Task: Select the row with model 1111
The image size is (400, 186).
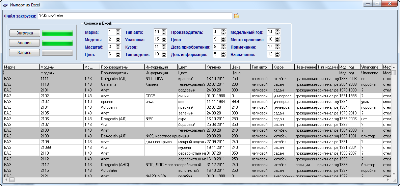Action: [x=197, y=79]
